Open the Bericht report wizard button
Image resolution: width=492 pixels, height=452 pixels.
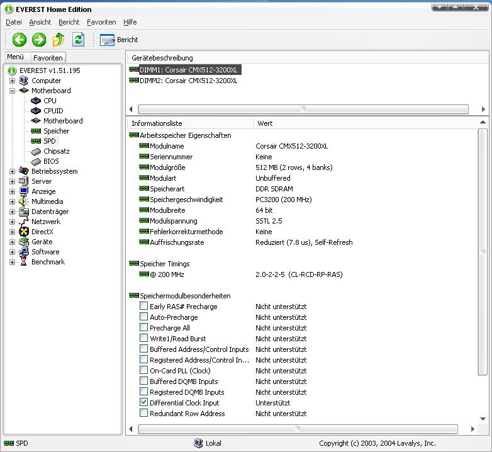coord(119,40)
